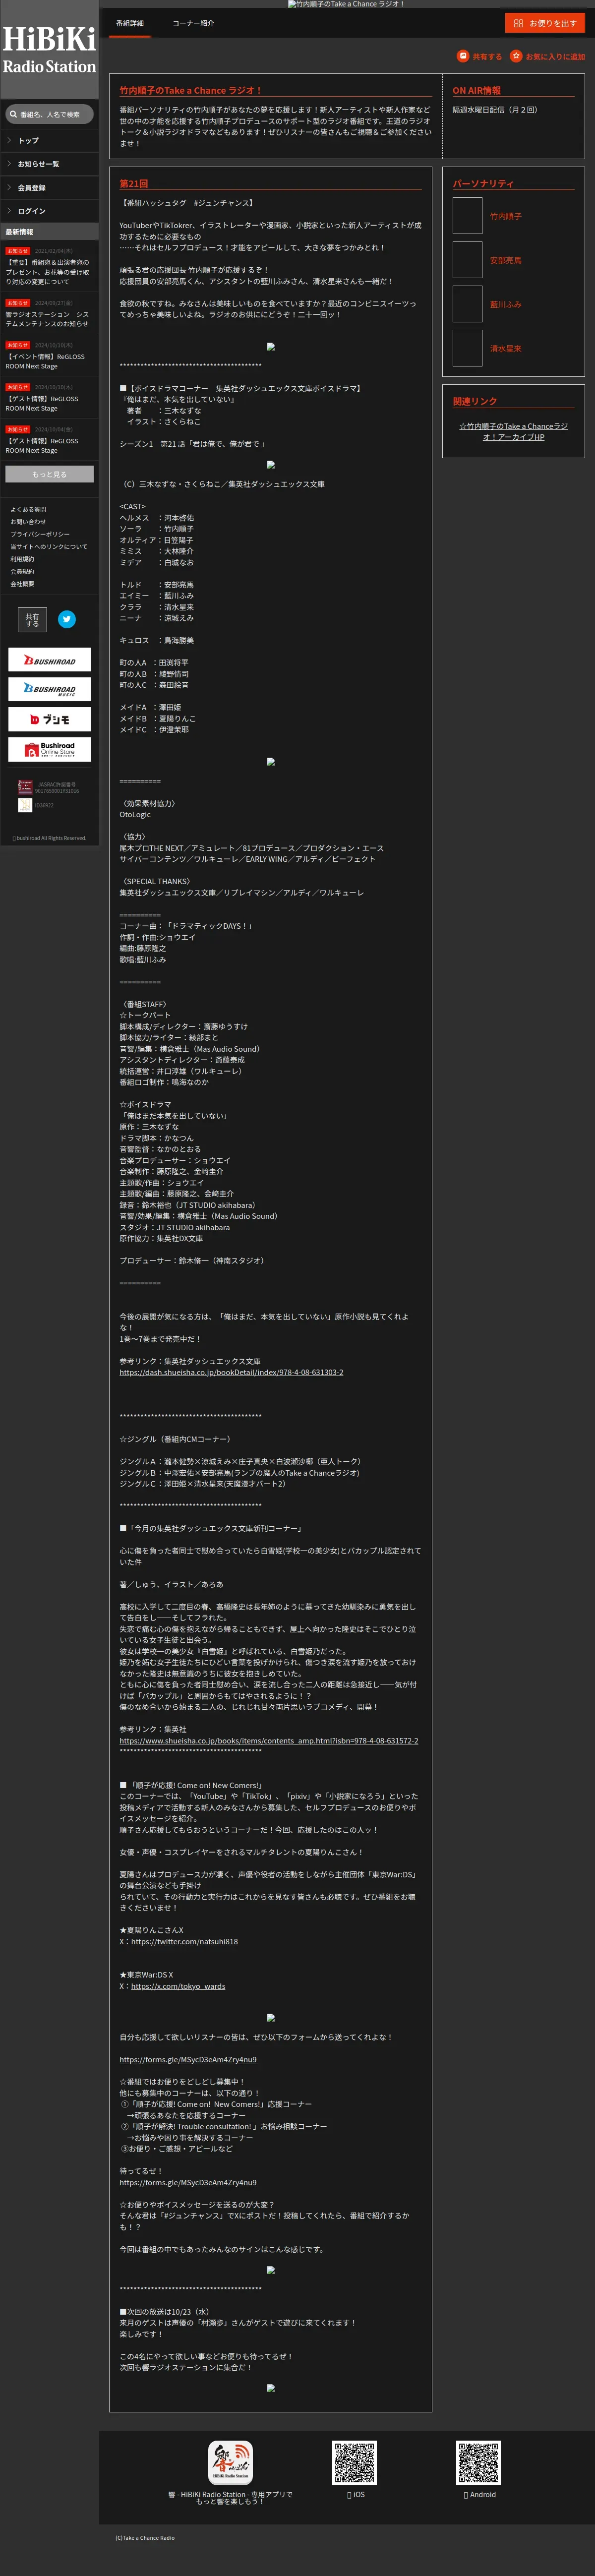Click the (C)Take a Chance Radio footer text
The image size is (595, 2576).
click(x=145, y=2537)
